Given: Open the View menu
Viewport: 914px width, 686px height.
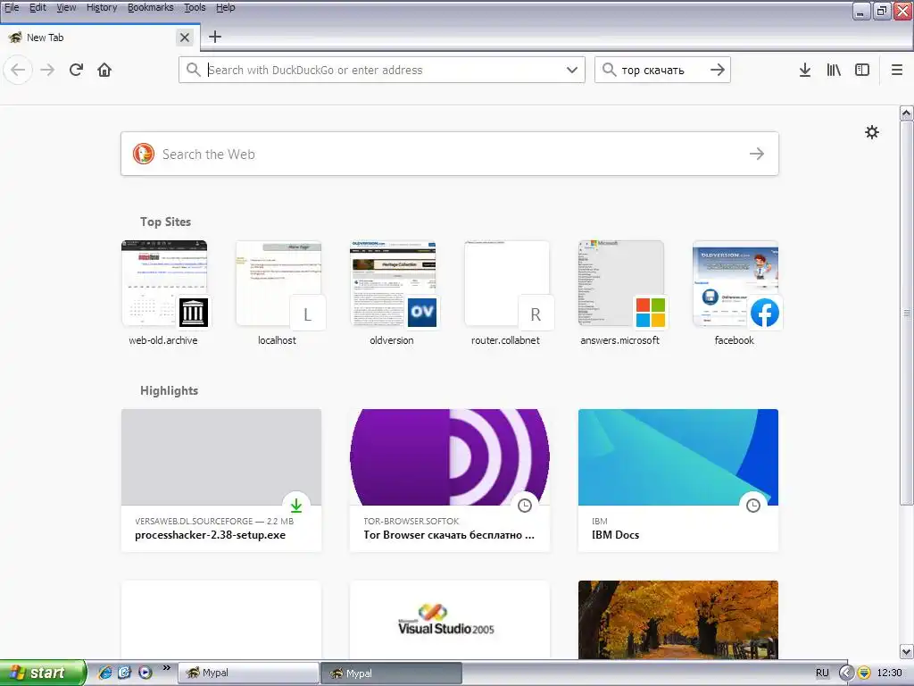Looking at the screenshot, I should (x=66, y=7).
